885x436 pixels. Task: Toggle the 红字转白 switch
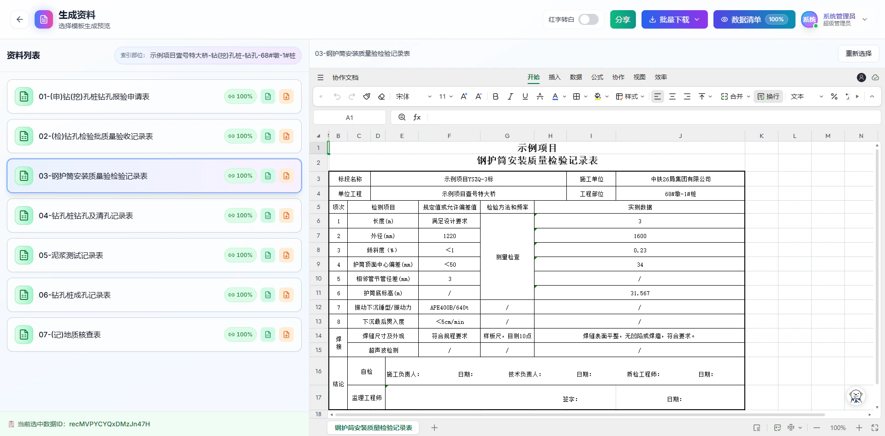click(x=588, y=20)
